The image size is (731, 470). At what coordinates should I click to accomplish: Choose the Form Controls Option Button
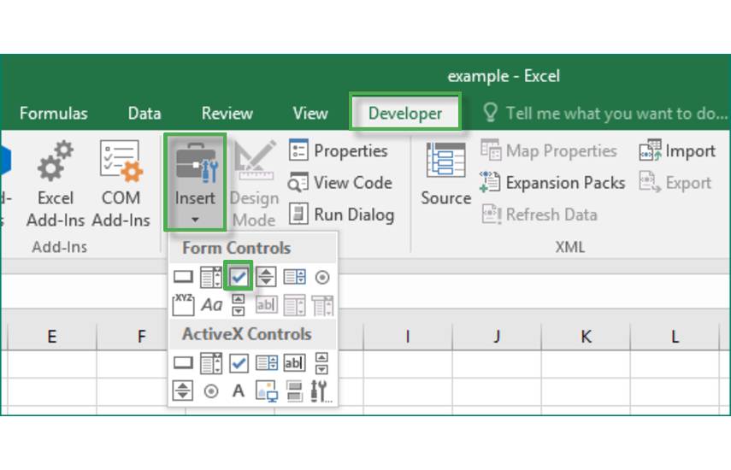pos(322,277)
